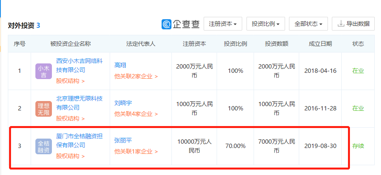Open the 注册资本 filter dropdown
This screenshot has height=175, width=381.
pos(223,24)
